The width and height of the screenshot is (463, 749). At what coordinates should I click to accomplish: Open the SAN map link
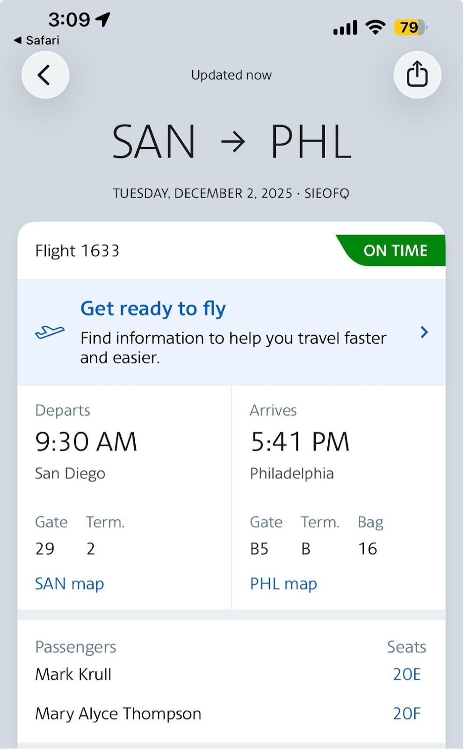[69, 583]
